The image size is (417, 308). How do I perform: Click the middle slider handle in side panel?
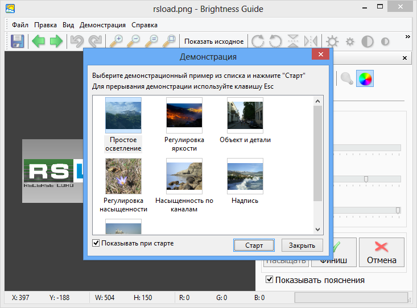(x=366, y=179)
